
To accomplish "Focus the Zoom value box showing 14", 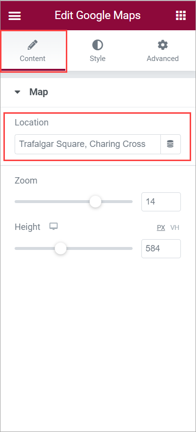I will coord(161,202).
